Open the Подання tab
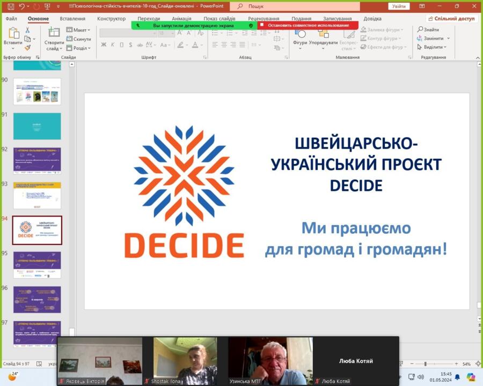The width and height of the screenshot is (483, 386). pyautogui.click(x=301, y=18)
